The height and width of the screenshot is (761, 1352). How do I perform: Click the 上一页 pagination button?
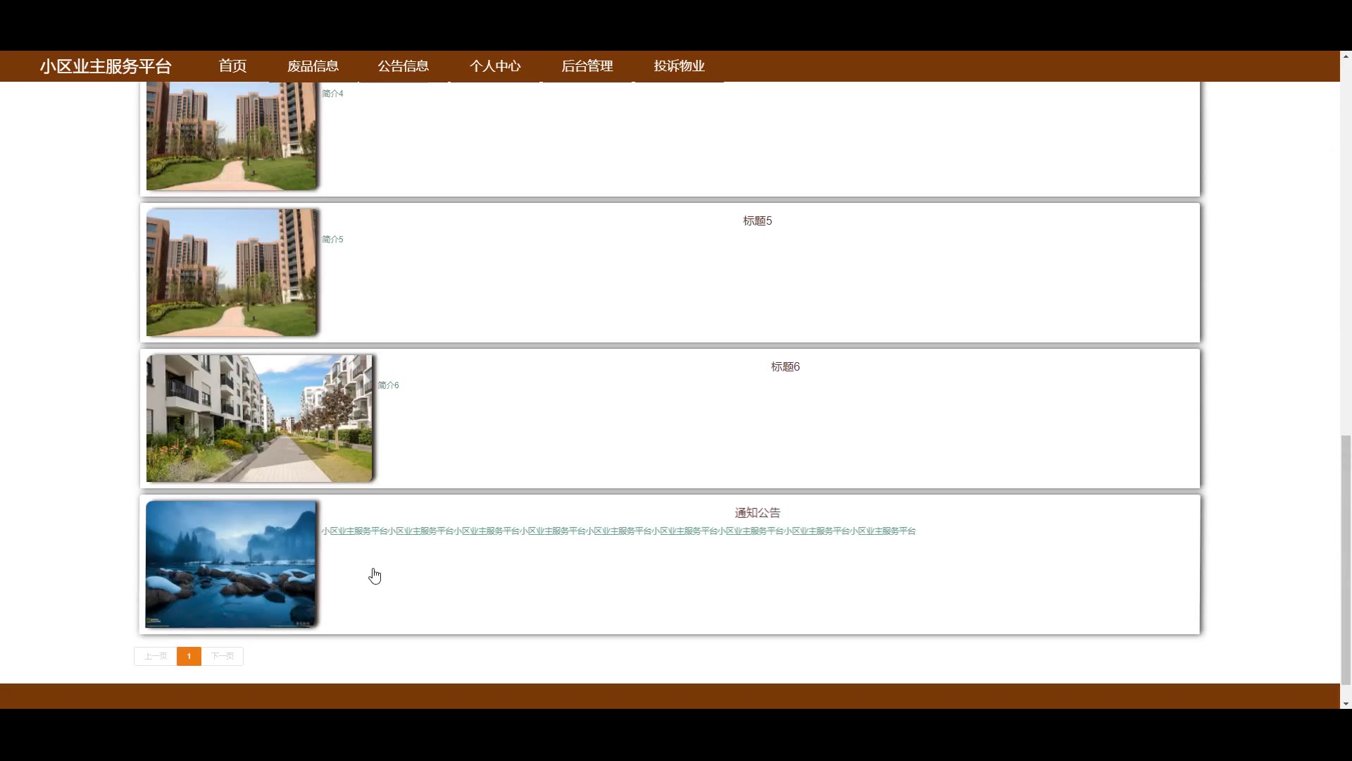click(x=155, y=656)
